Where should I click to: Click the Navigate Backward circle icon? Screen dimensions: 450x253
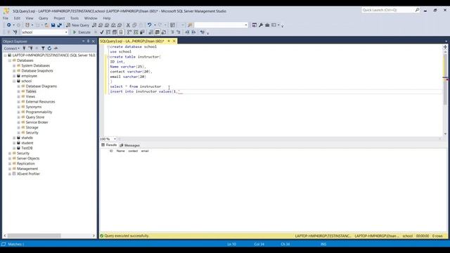pos(9,25)
